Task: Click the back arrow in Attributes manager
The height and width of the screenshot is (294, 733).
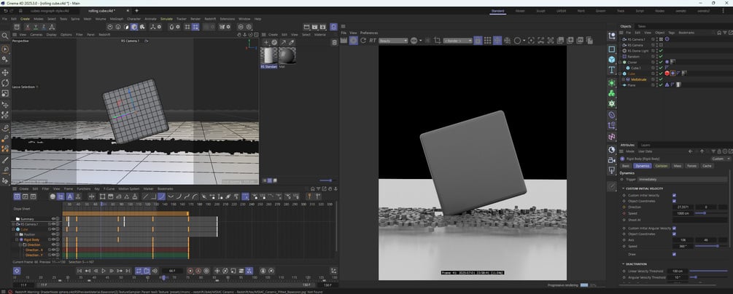Action: click(x=691, y=151)
